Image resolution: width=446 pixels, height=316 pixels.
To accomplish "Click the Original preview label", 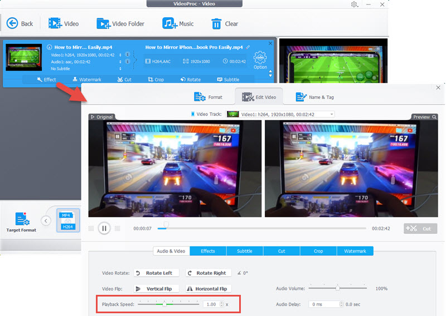I will point(102,117).
